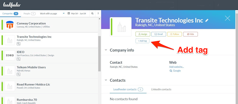Open the search magnifier in list toolbar

click(92, 13)
